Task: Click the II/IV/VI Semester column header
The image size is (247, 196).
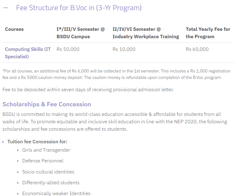Action: pos(145,33)
